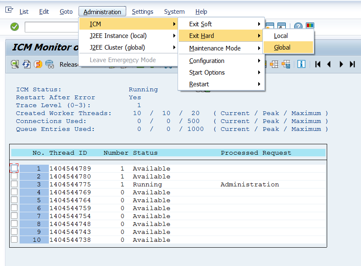Click thread ID 1404544789
Viewport: 361px width, 266px height.
(x=70, y=168)
